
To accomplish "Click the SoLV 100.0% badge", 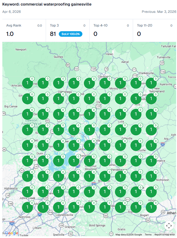I will (x=70, y=34).
